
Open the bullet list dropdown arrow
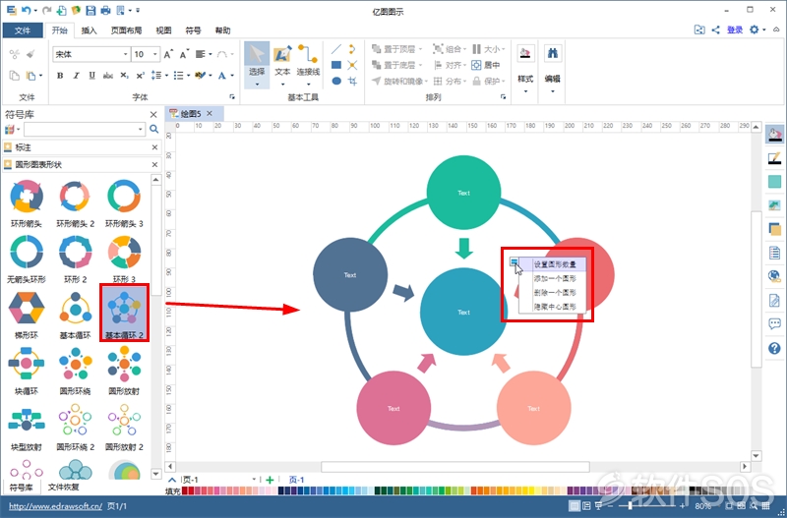point(188,76)
